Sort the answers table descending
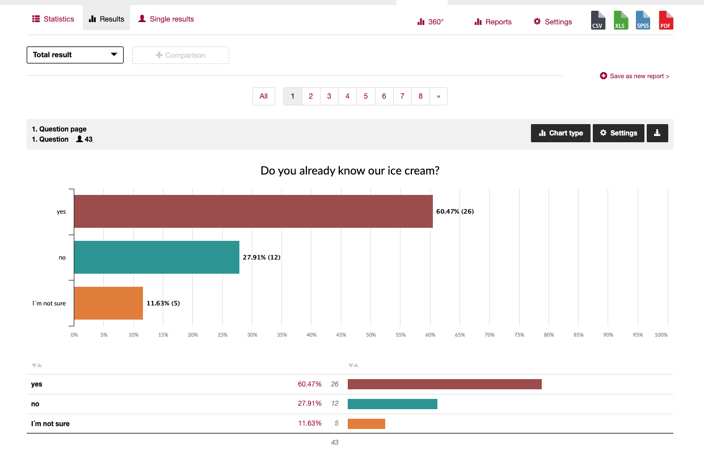The image size is (704, 459). [x=33, y=365]
